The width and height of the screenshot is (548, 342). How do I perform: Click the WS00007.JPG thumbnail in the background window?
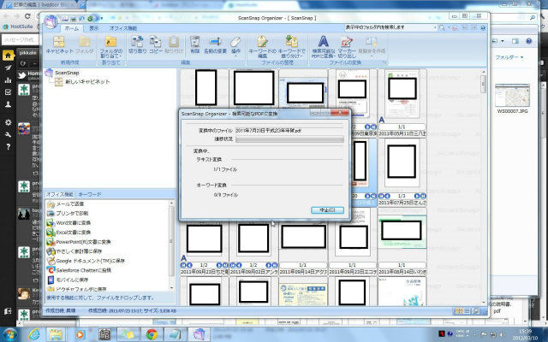(x=512, y=95)
